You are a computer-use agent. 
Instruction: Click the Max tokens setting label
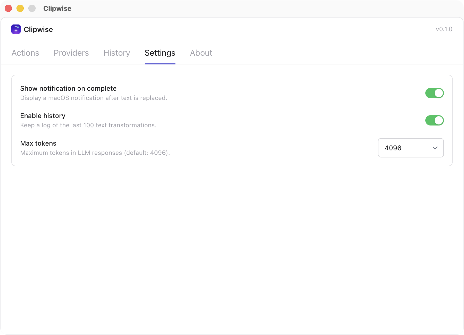[38, 143]
